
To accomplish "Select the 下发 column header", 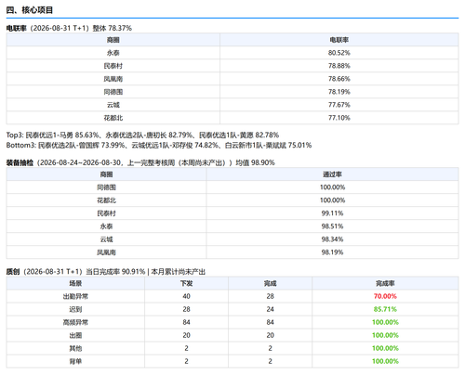I will [x=186, y=283].
